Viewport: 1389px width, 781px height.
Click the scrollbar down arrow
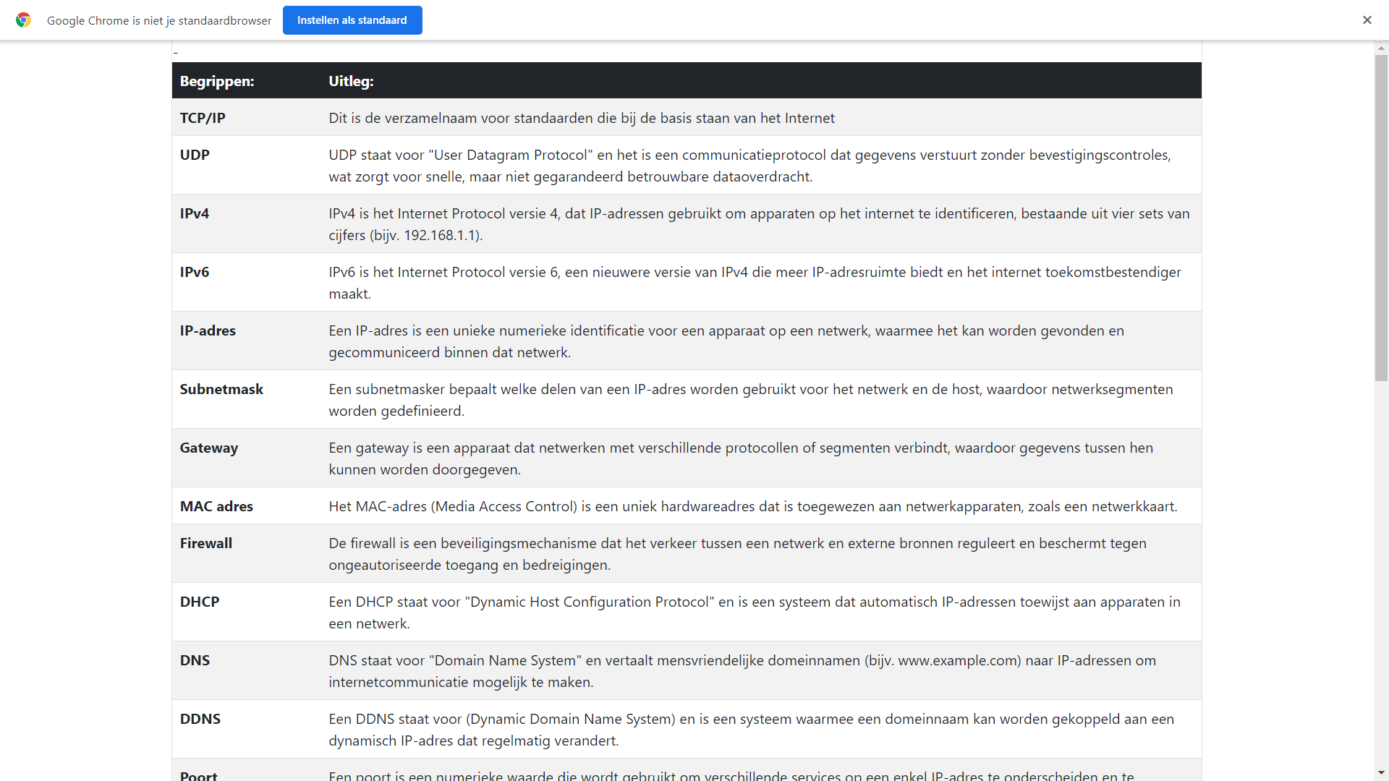1381,773
